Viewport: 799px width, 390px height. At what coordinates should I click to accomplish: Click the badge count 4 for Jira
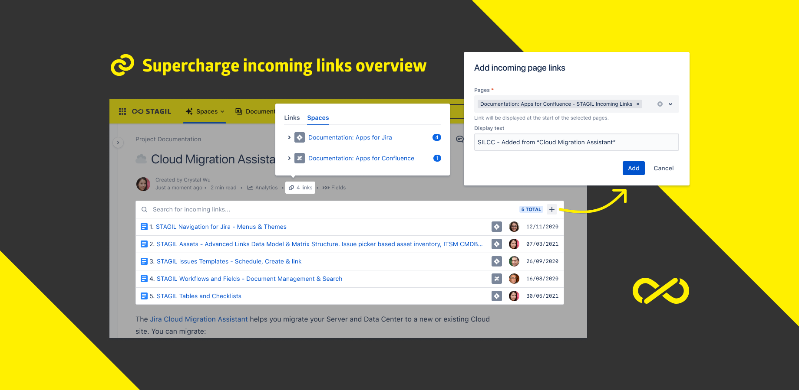[437, 137]
